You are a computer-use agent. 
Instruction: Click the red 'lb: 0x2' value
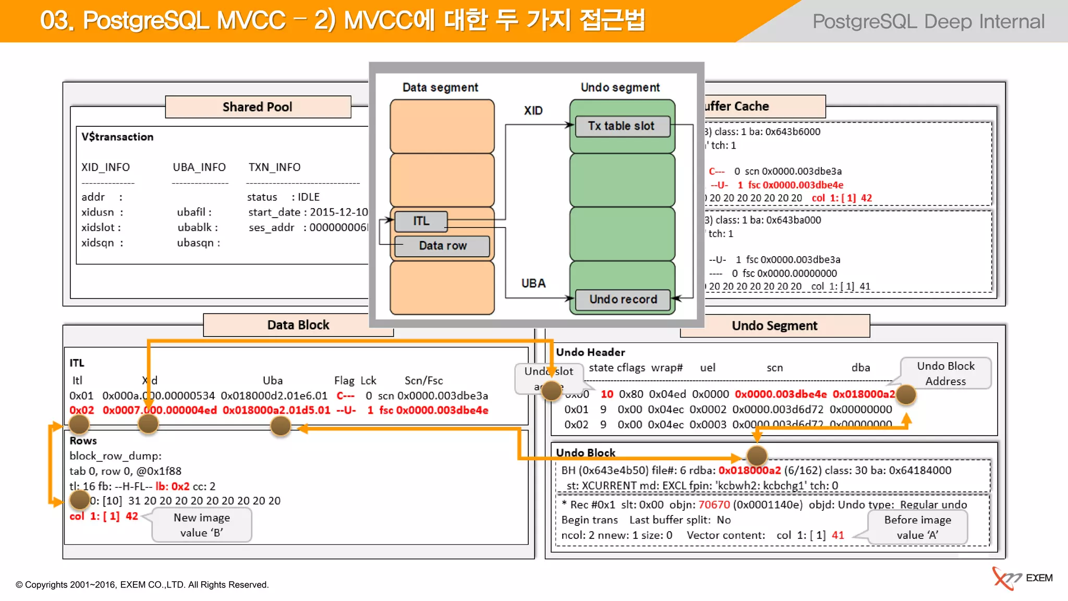pos(173,486)
